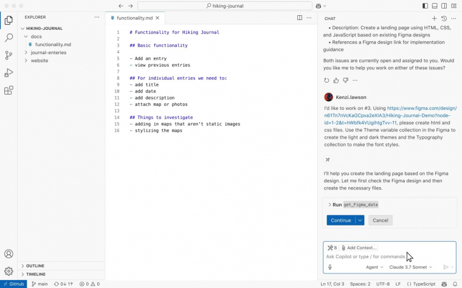Click Ln 17, Col 3 cursor position
This screenshot has width=462, height=288.
pyautogui.click(x=333, y=284)
